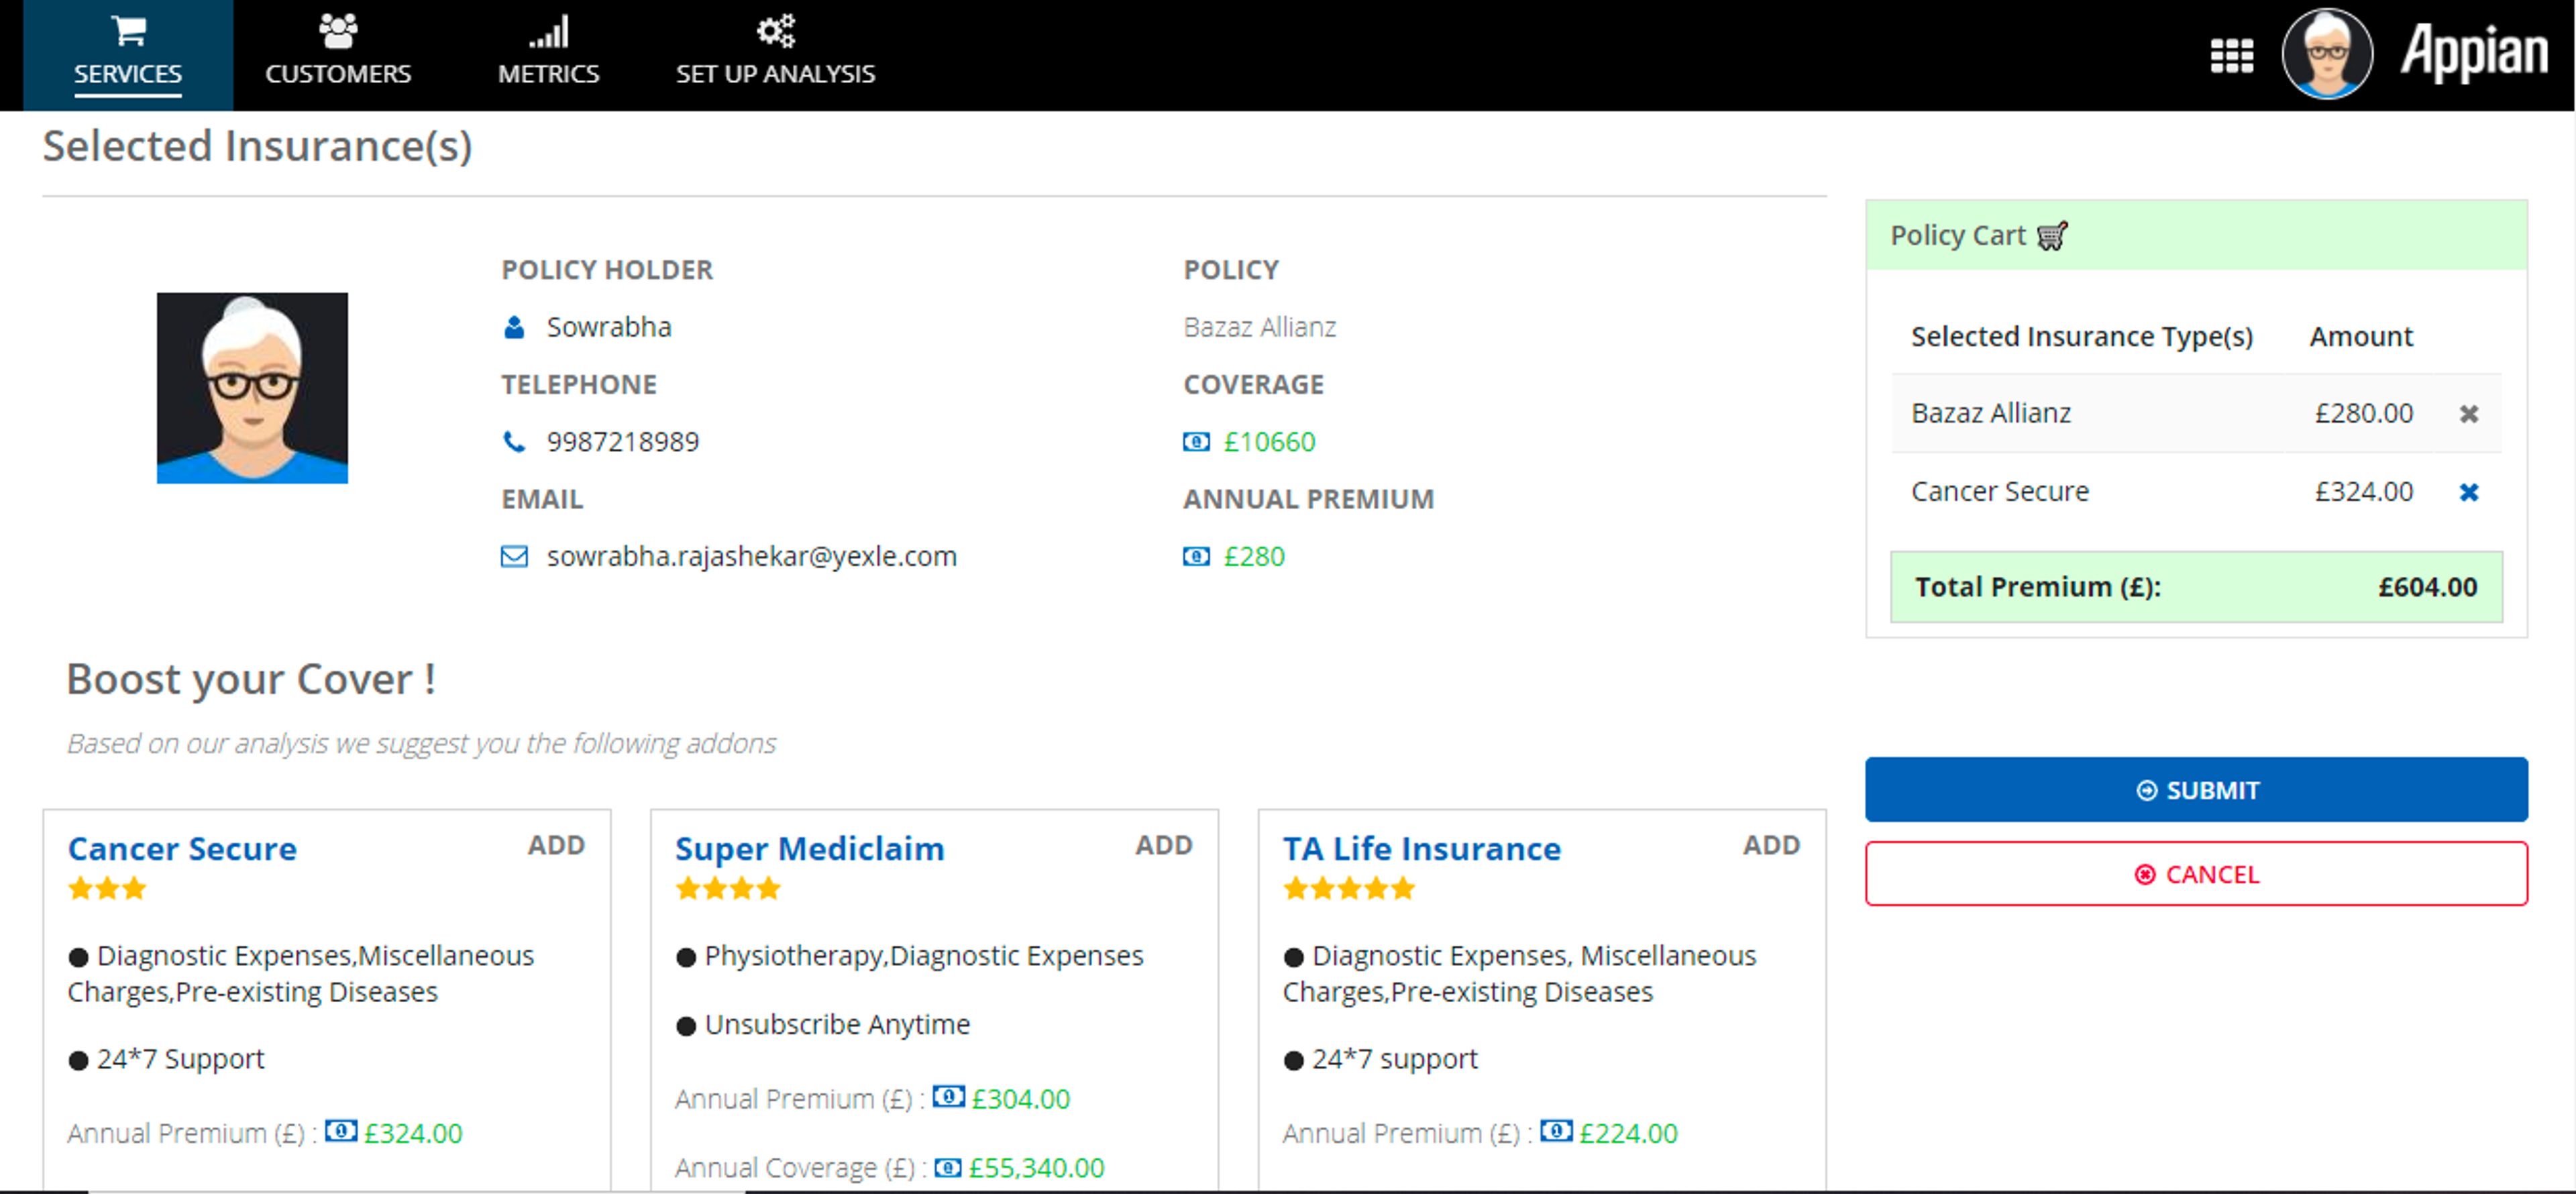Click the user avatar in the header
This screenshot has height=1194, width=2576.
coord(2327,54)
